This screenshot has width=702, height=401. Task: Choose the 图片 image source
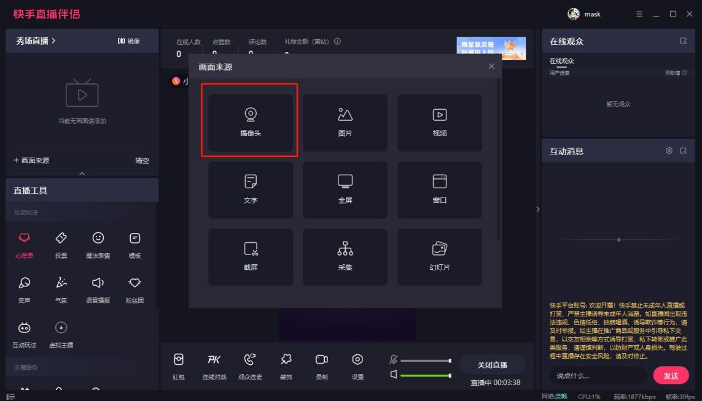coord(345,123)
